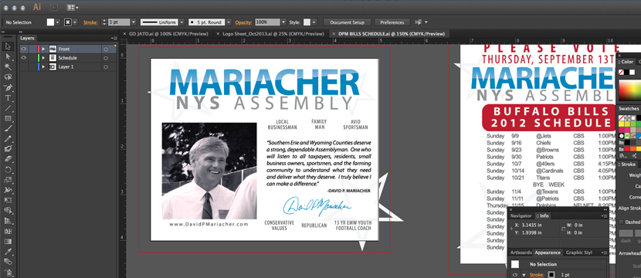Select the Selection (black arrow) tool

[8, 46]
